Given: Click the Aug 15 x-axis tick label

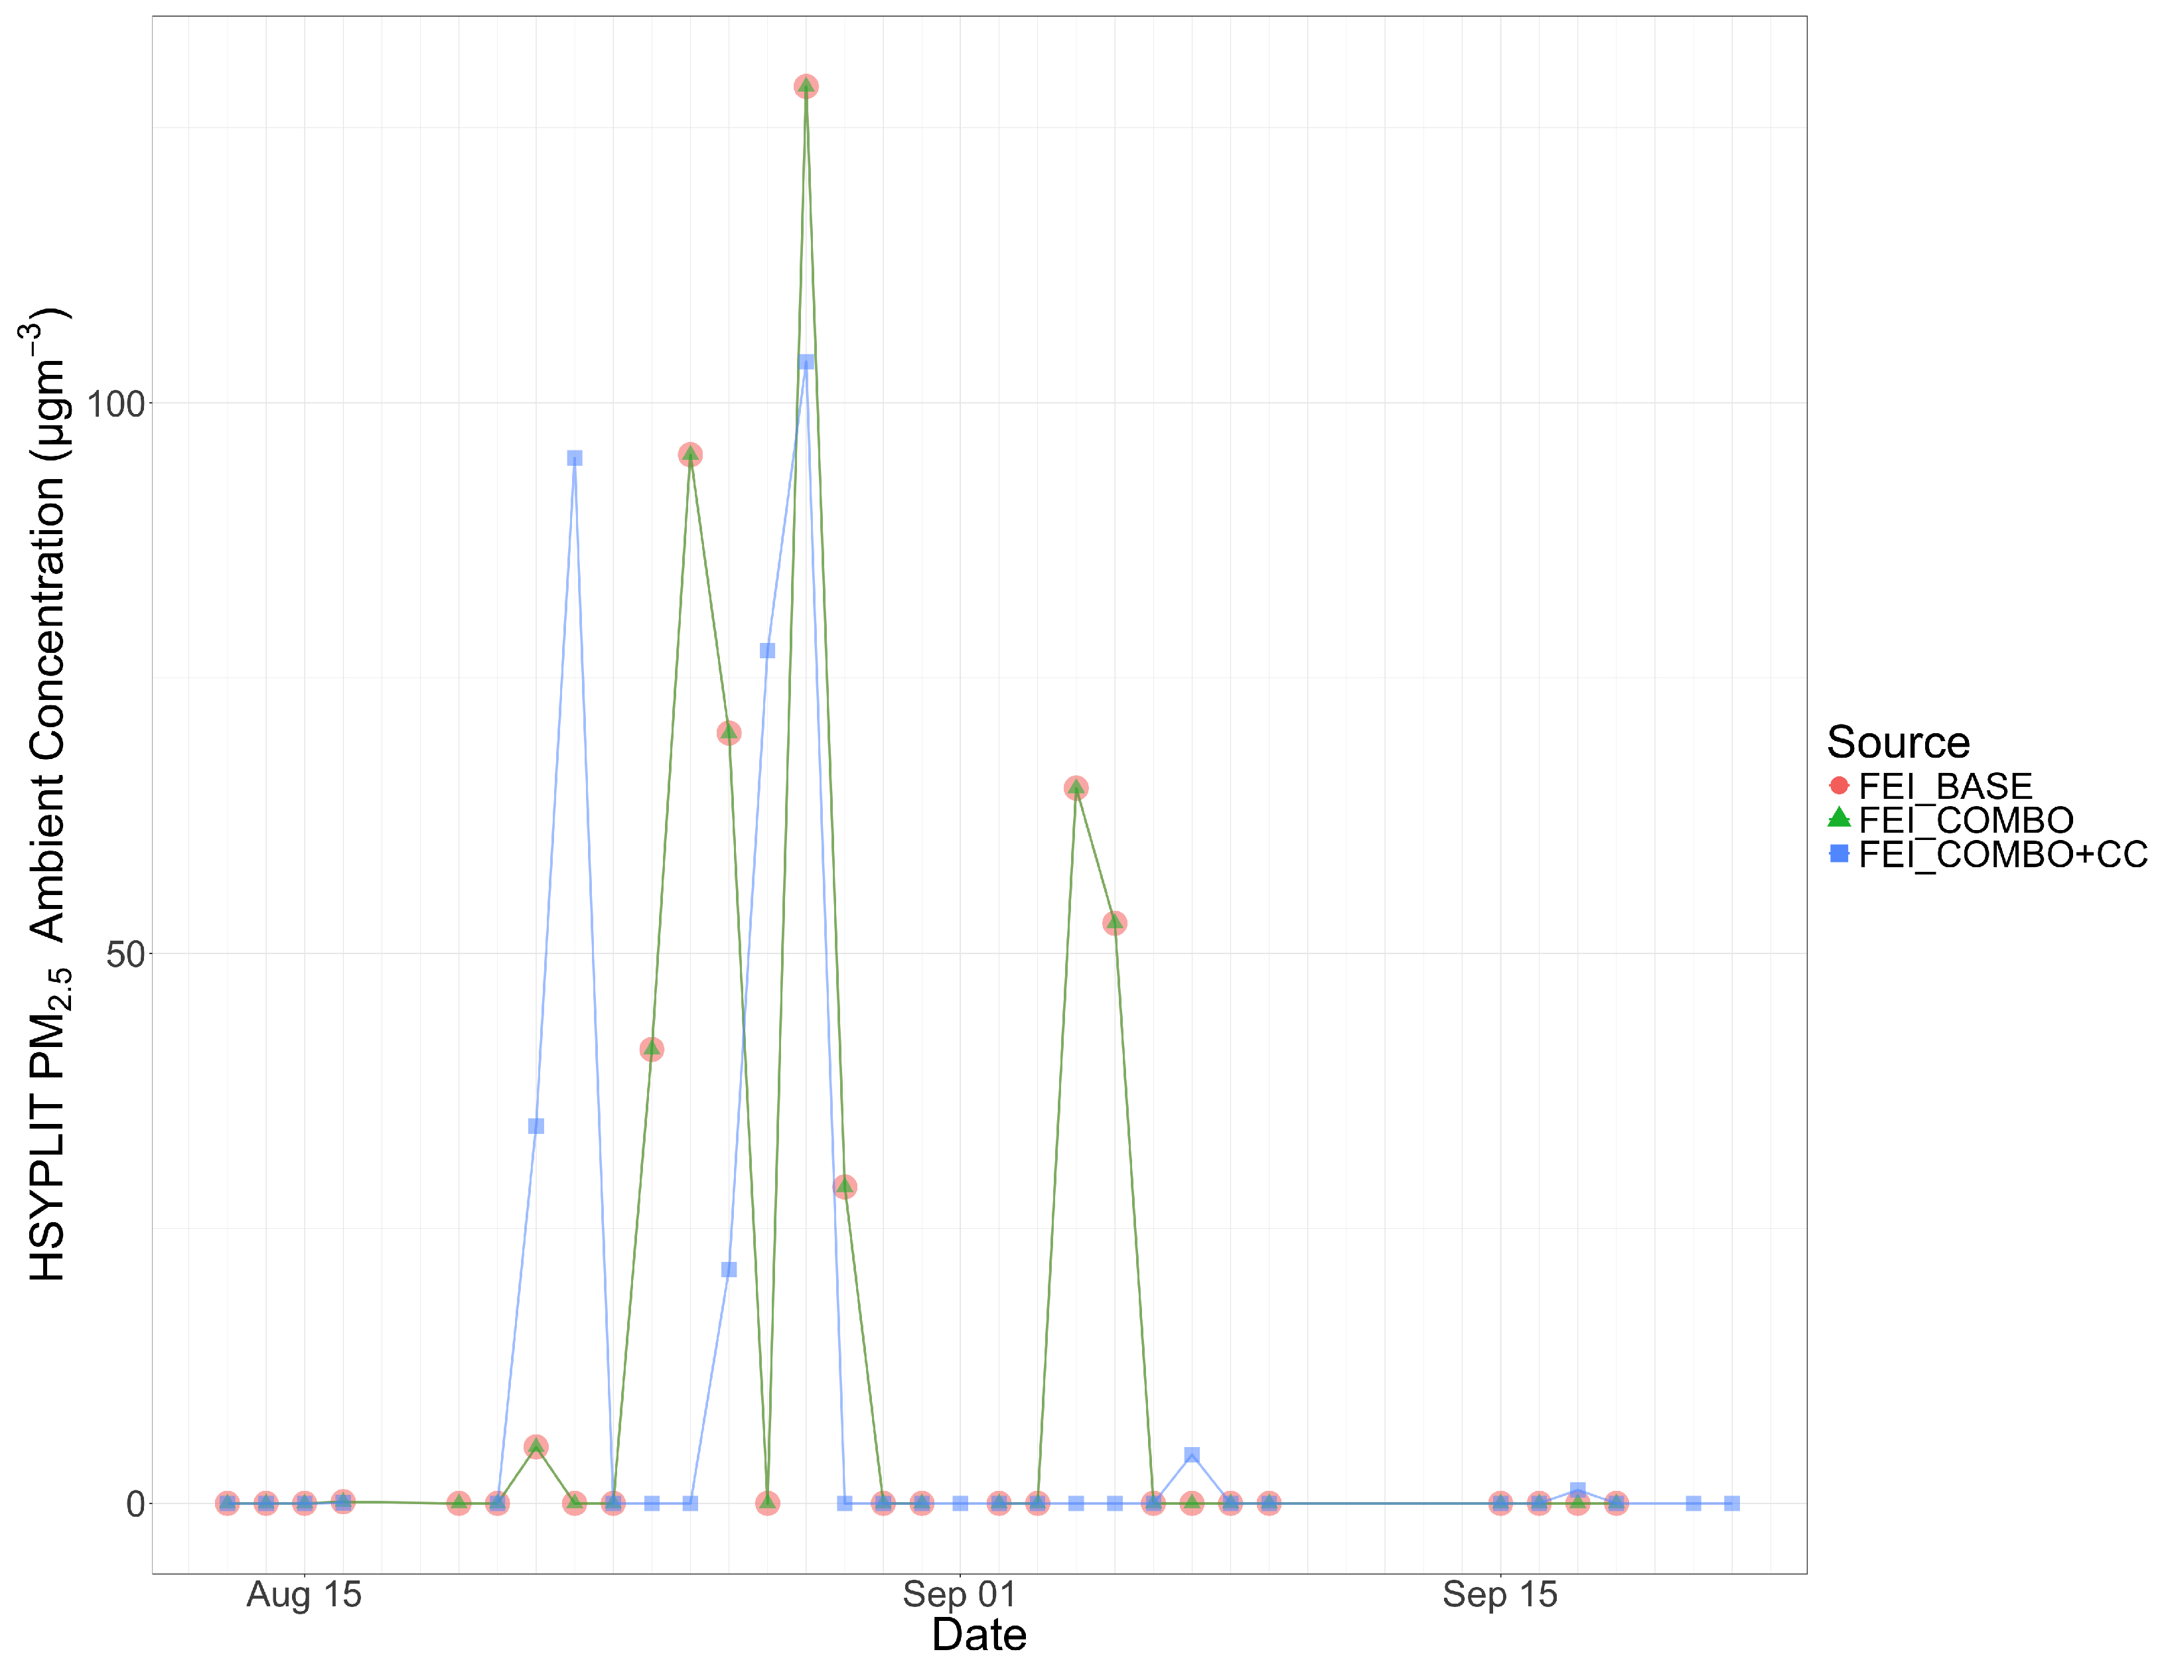Looking at the screenshot, I should coord(303,1594).
